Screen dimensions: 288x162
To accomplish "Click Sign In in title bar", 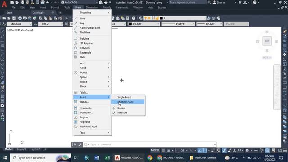I will coord(219,3).
